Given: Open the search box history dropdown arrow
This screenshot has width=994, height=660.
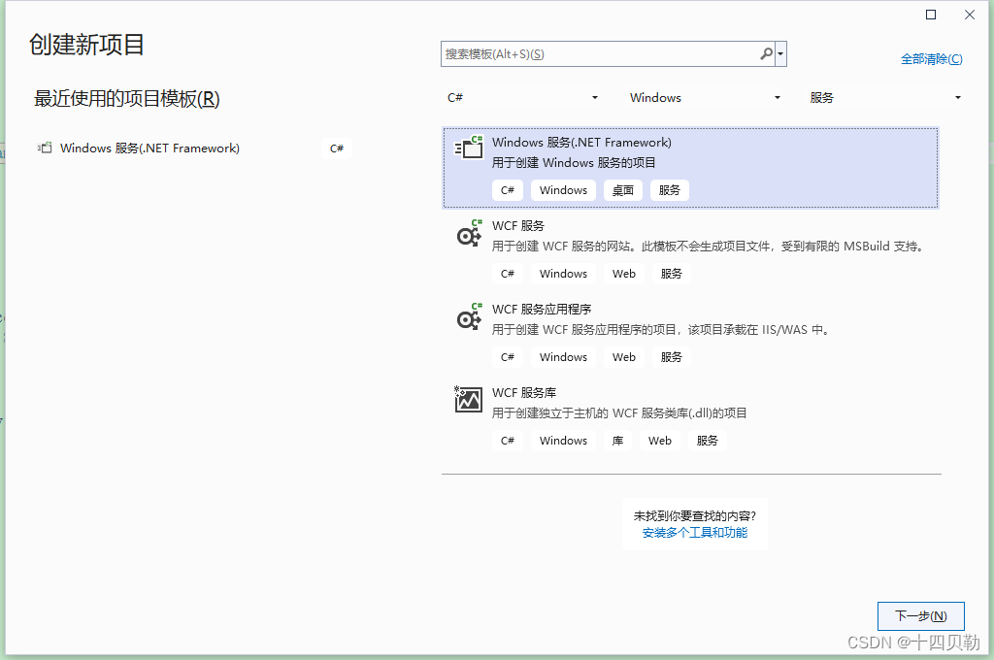Looking at the screenshot, I should click(x=781, y=54).
